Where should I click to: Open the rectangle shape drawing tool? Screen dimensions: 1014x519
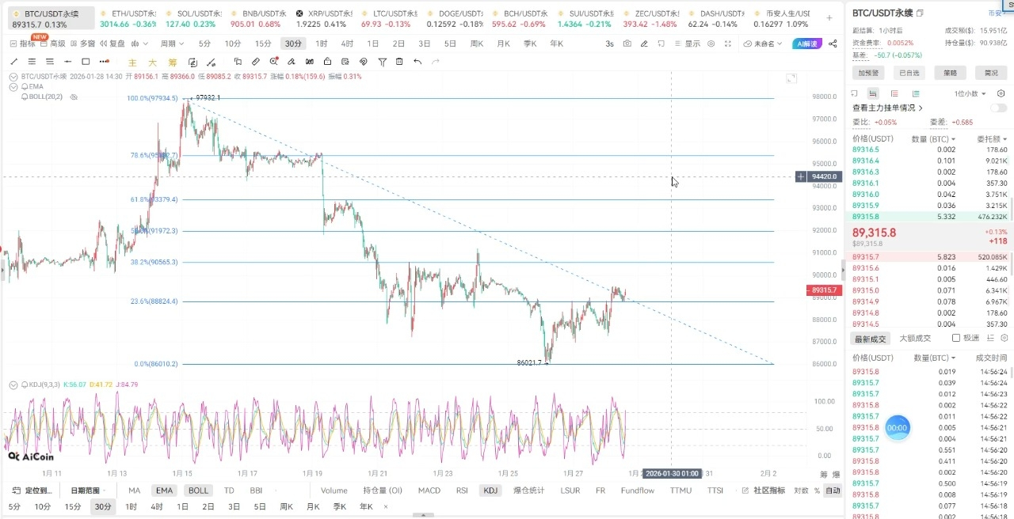pyautogui.click(x=86, y=62)
